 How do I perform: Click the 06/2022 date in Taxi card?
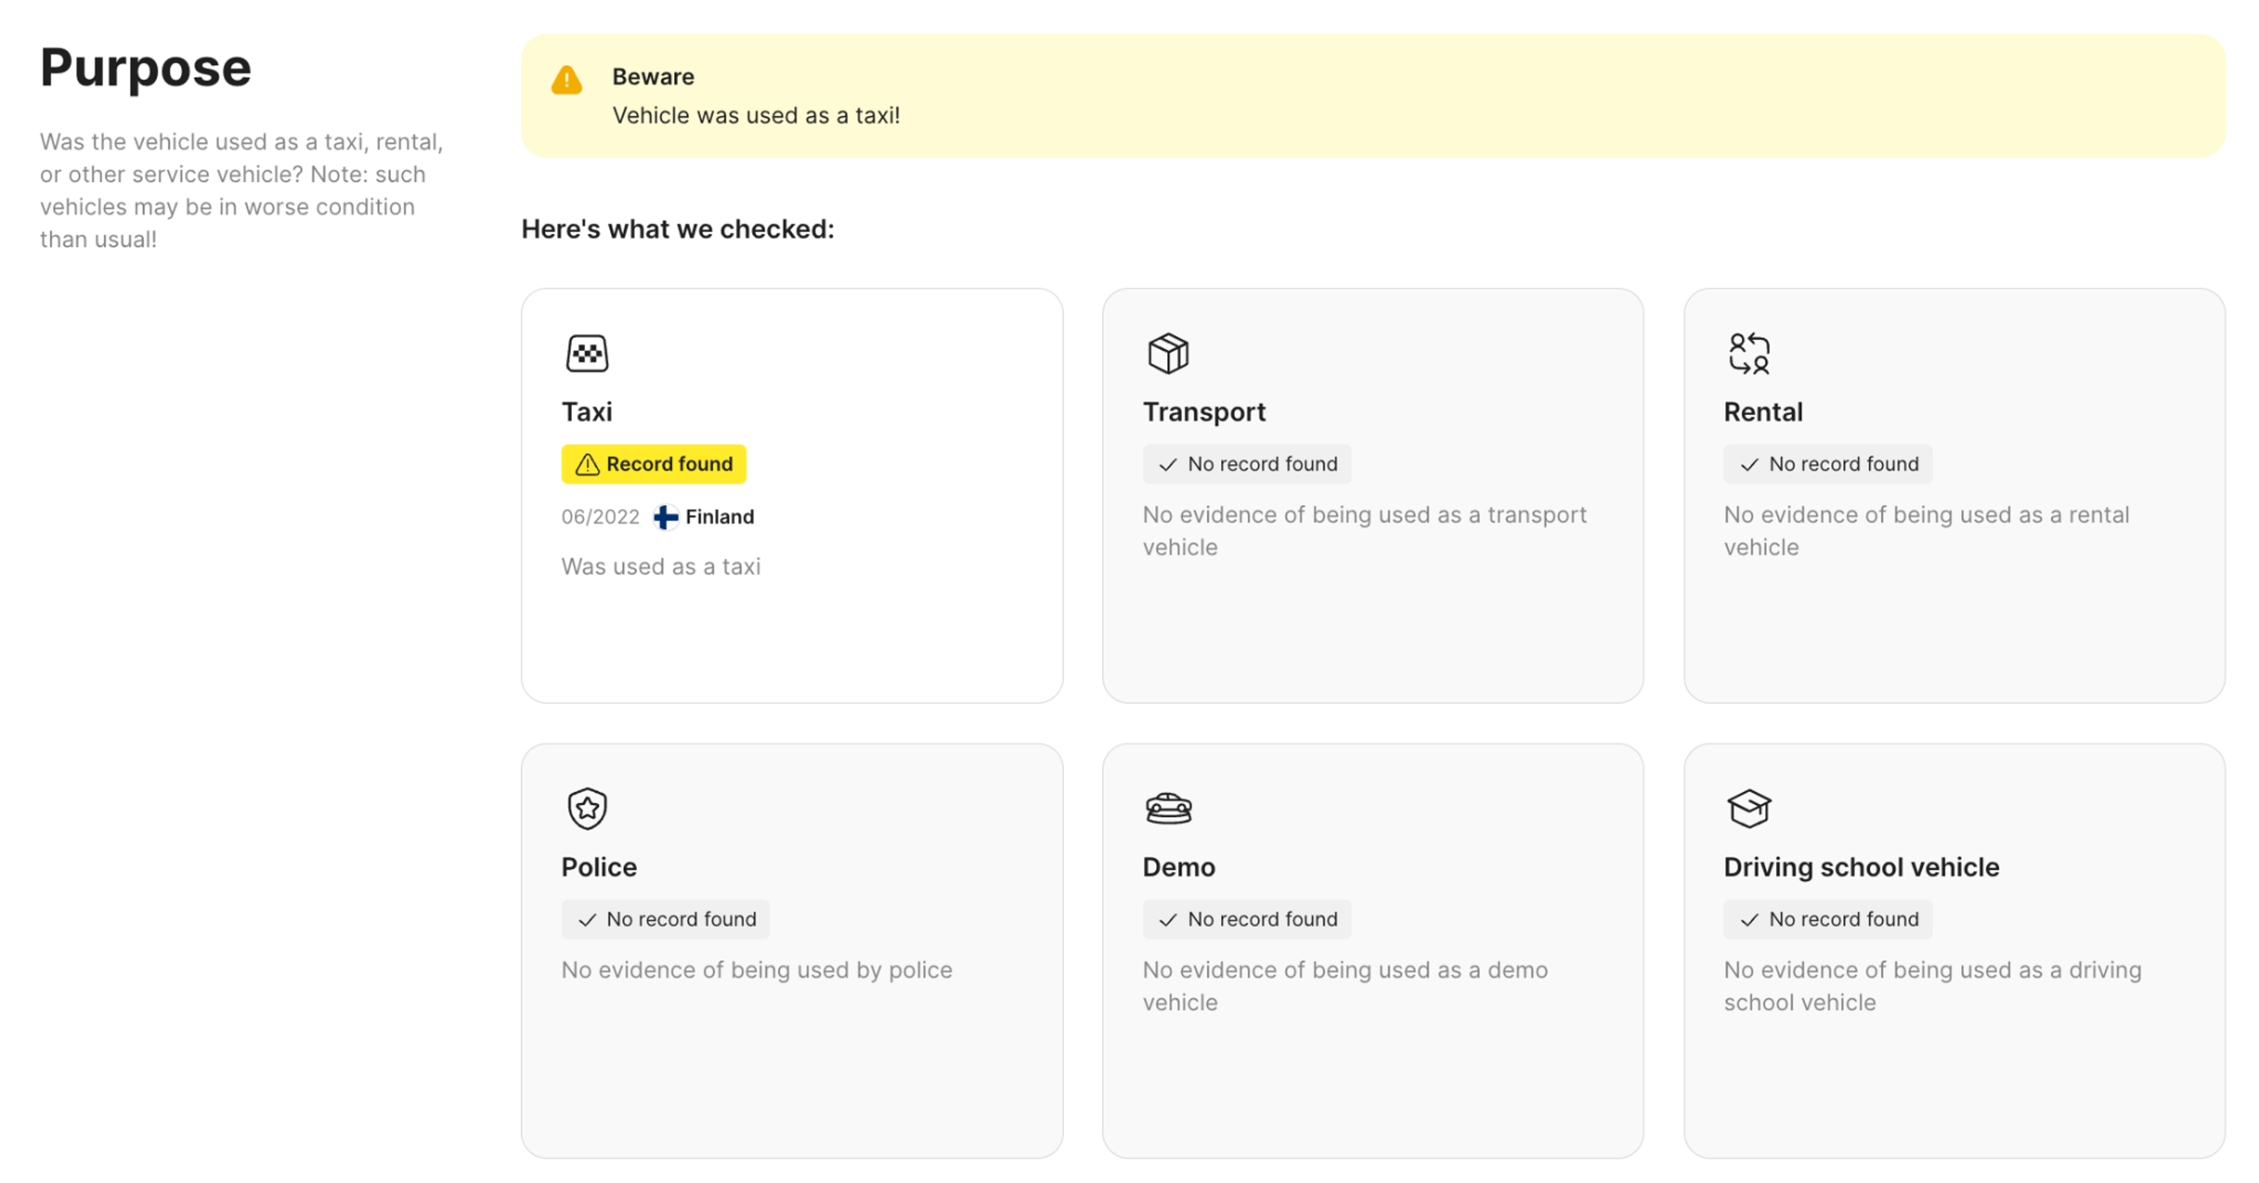(600, 517)
